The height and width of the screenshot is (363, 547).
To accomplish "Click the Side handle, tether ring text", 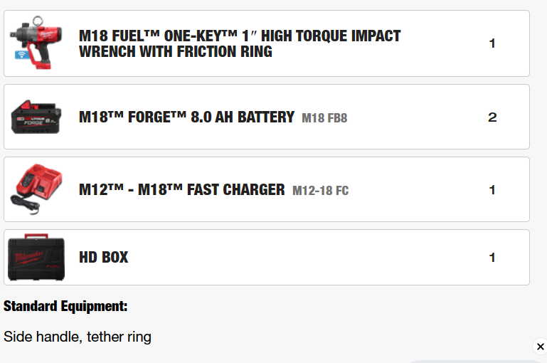I will 78,337.
